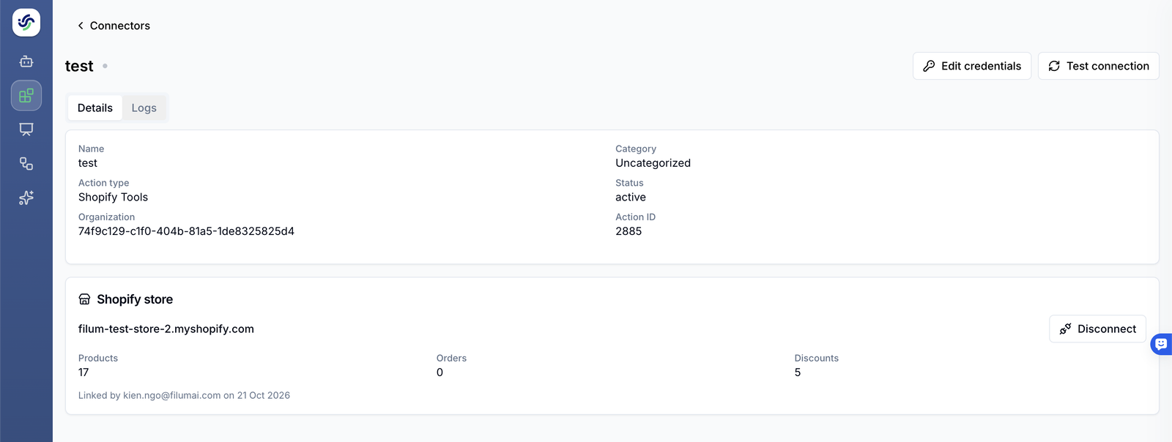Switch to the Details tab
Image resolution: width=1172 pixels, height=442 pixels.
coord(95,108)
